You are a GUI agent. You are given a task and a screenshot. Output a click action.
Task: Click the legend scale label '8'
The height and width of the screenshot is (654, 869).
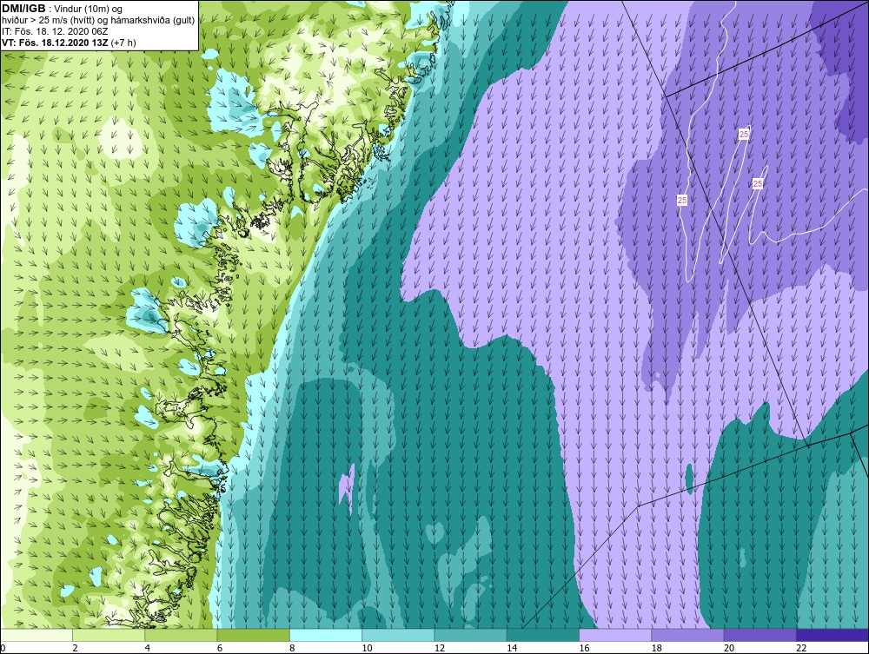tap(292, 649)
